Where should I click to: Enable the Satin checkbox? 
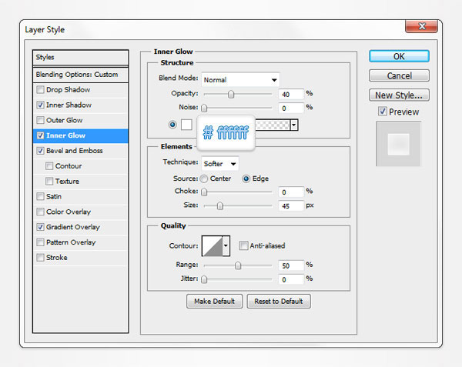[x=40, y=196]
